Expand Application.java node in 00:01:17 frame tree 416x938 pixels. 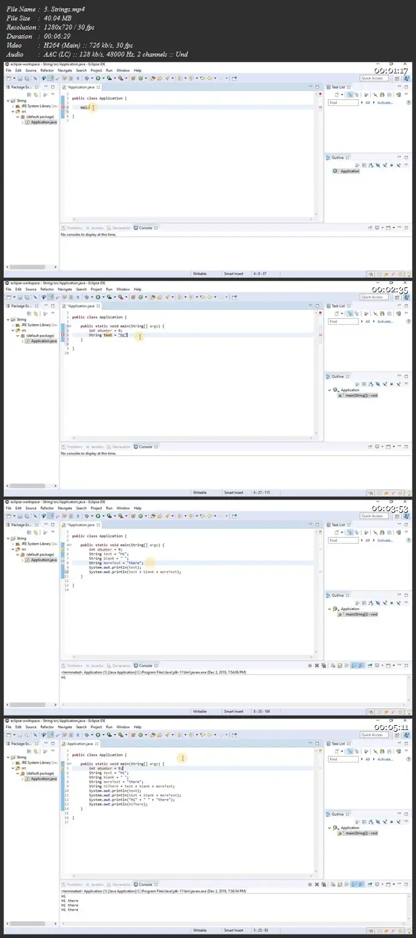22,122
